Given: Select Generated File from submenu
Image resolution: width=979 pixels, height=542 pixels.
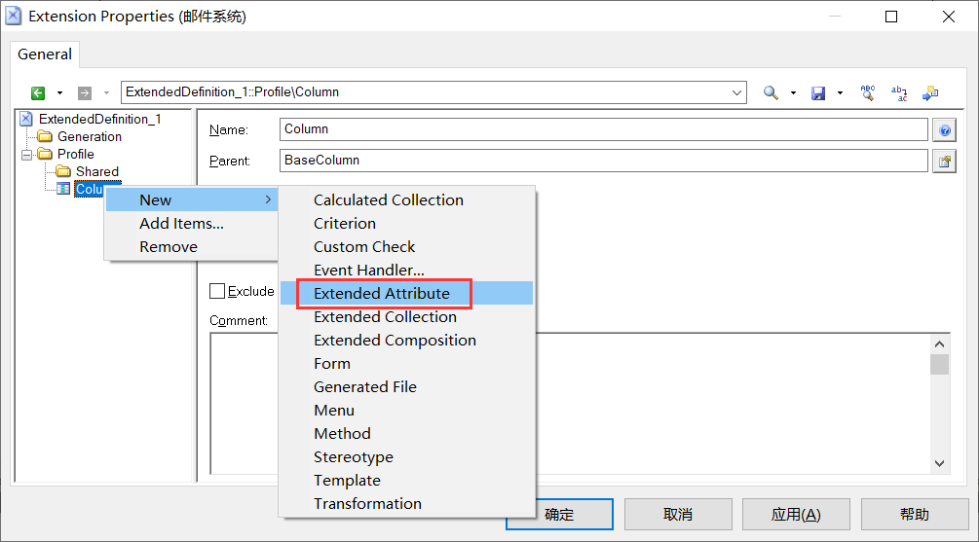Looking at the screenshot, I should (x=406, y=386).
